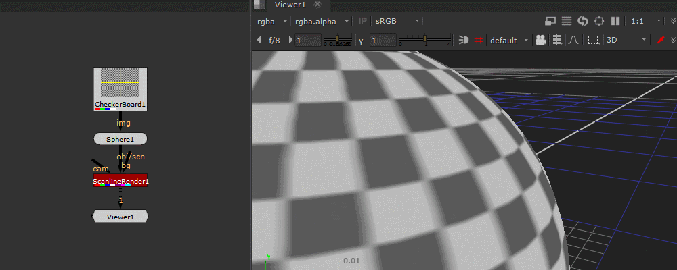
Task: Select the Sphere1 node
Action: click(121, 139)
